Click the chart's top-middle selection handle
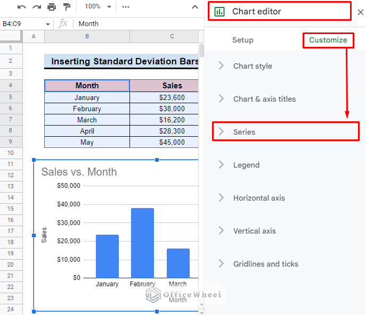 click(x=157, y=160)
